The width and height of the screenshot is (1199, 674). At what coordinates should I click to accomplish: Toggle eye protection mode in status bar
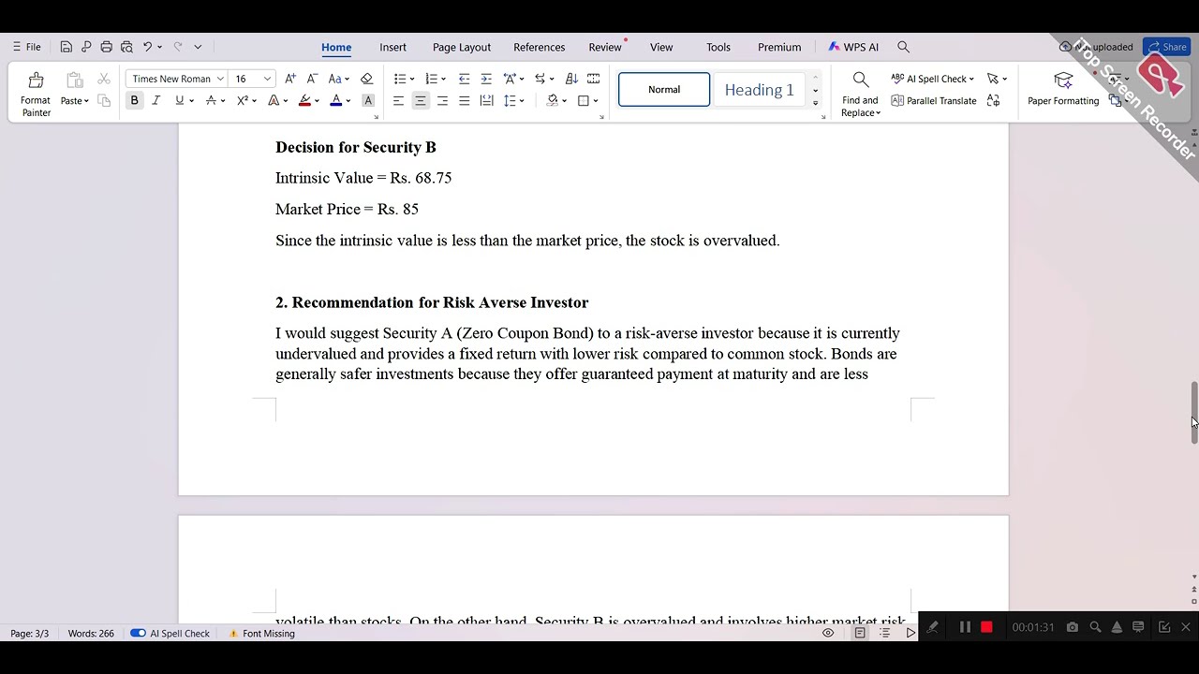tap(828, 634)
